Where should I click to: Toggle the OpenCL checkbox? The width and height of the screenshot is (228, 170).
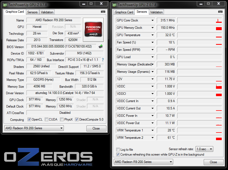tap(29, 119)
